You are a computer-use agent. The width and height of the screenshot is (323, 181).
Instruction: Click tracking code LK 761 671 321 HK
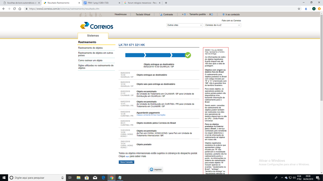point(132,45)
